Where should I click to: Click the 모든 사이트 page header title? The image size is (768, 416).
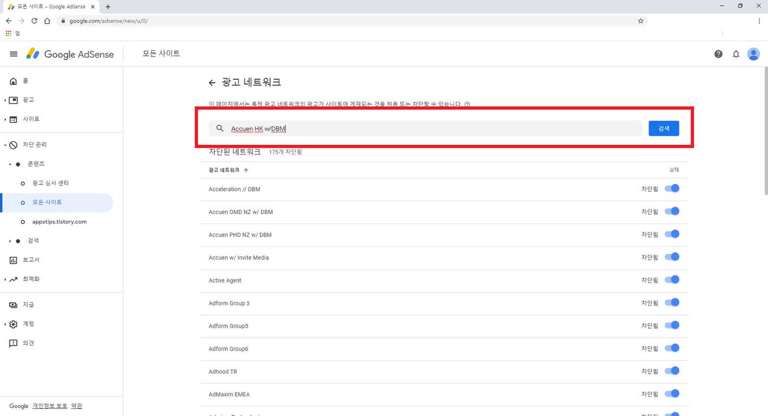pos(161,53)
